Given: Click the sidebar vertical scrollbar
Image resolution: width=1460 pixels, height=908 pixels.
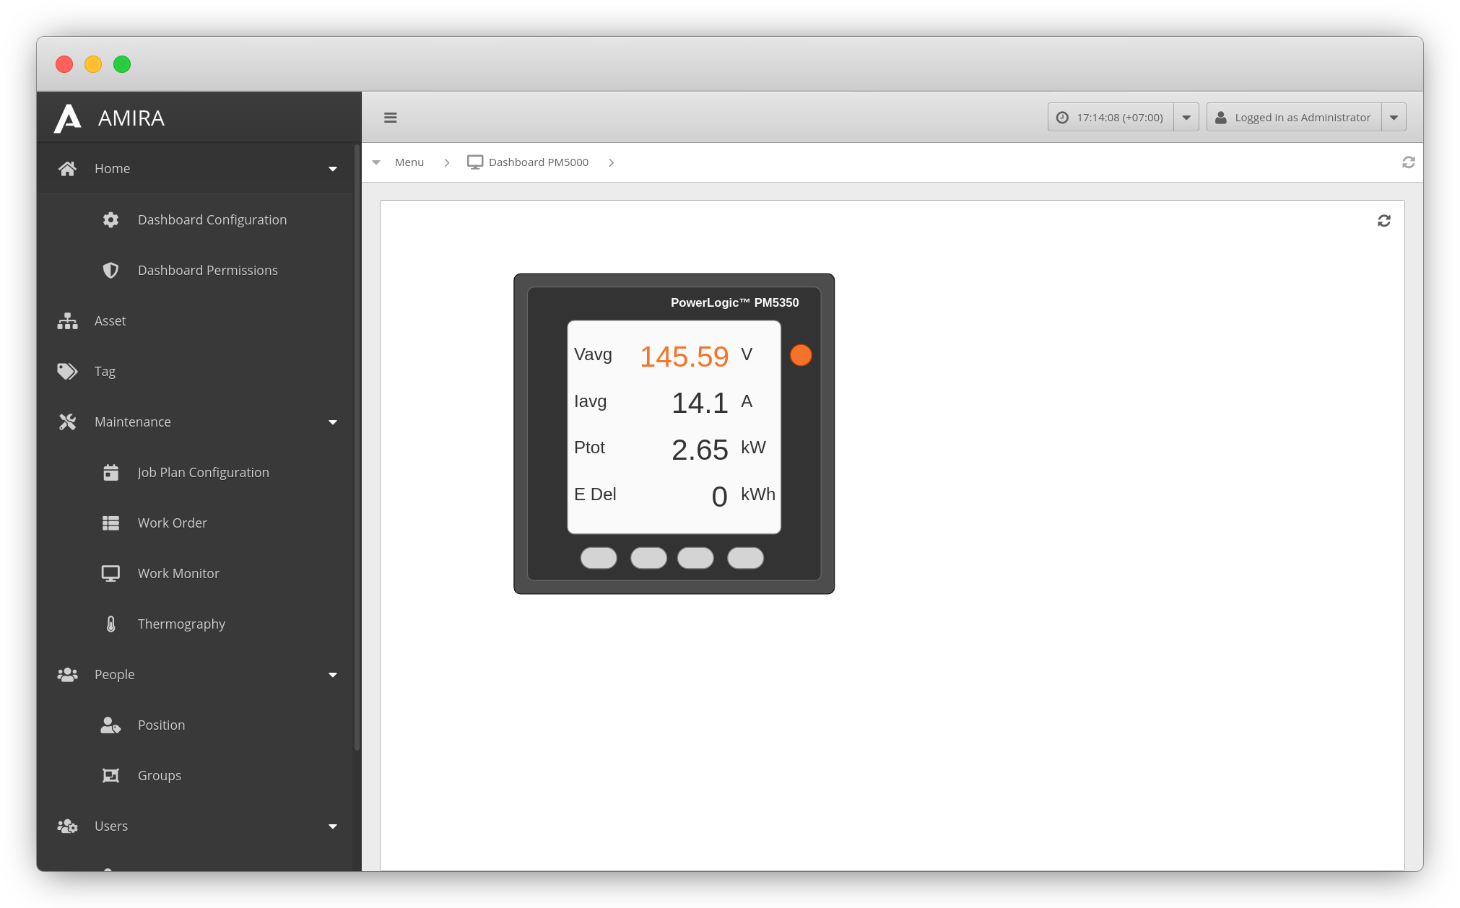Looking at the screenshot, I should click(x=357, y=448).
